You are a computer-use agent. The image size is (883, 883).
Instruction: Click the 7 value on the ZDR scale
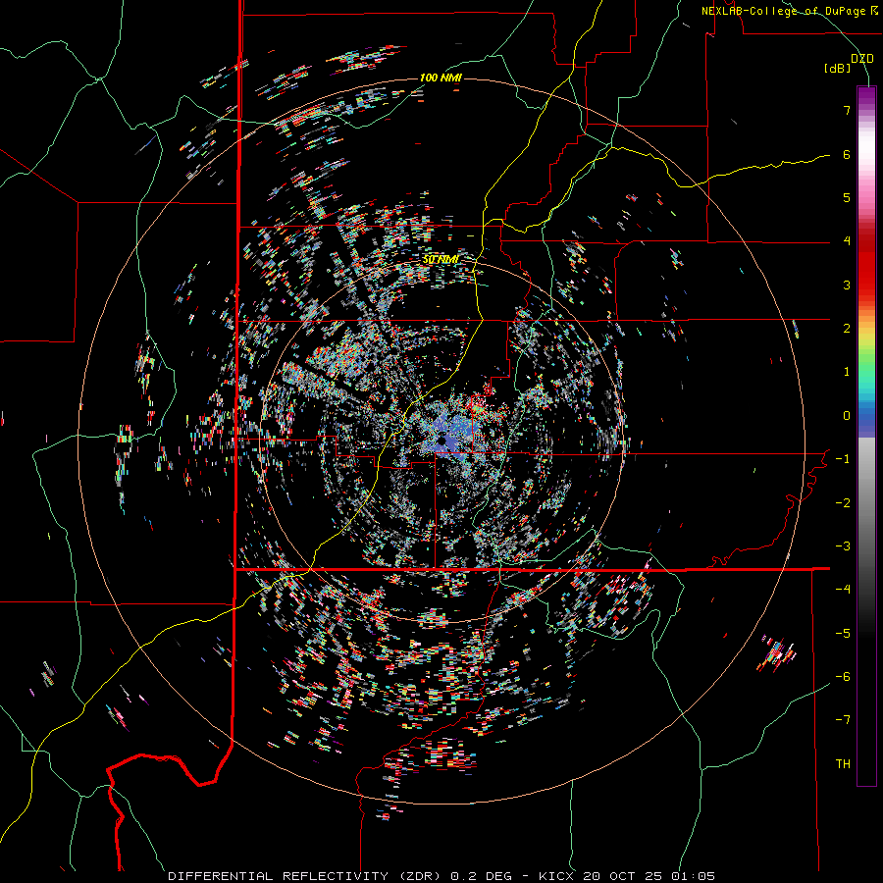(x=847, y=110)
